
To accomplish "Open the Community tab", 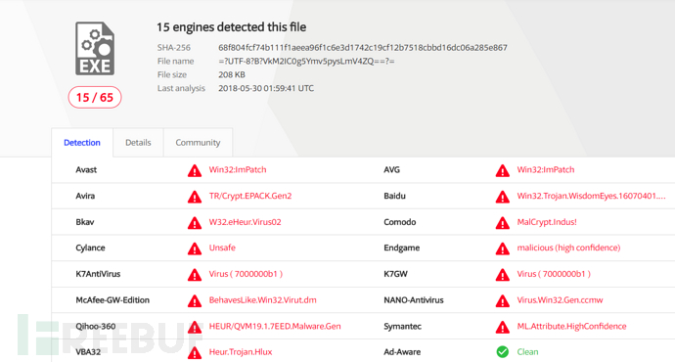I will pyautogui.click(x=198, y=143).
